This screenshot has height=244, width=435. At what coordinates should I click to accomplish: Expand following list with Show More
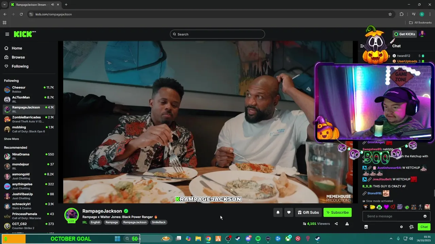tap(12, 139)
